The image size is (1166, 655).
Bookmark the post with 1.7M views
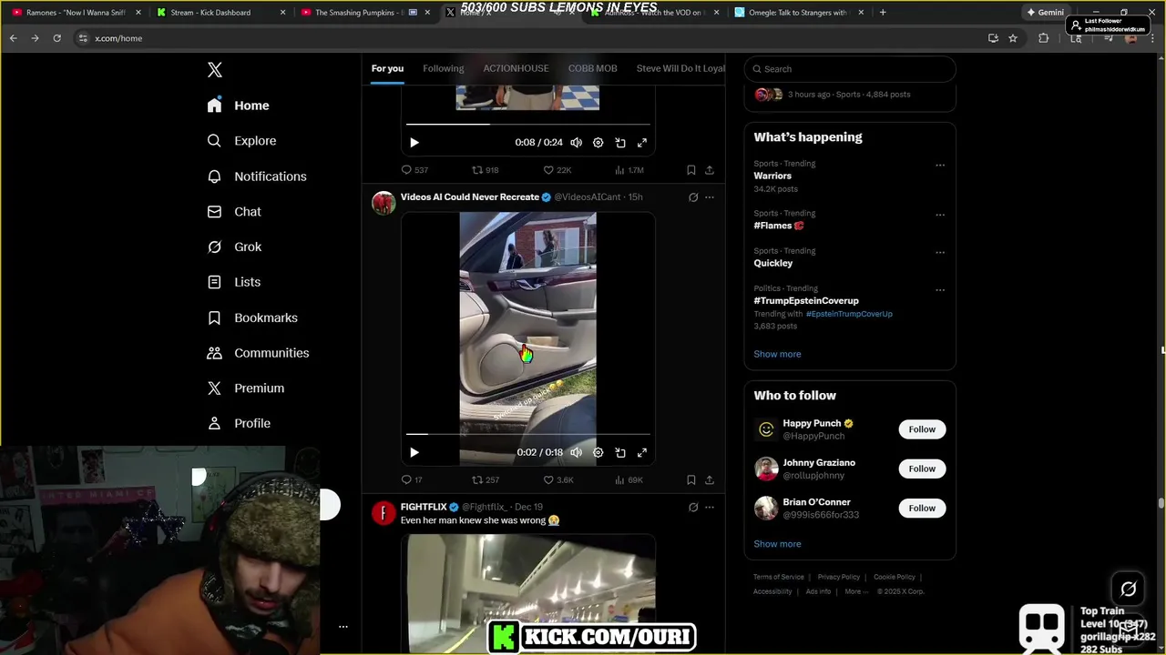(690, 170)
